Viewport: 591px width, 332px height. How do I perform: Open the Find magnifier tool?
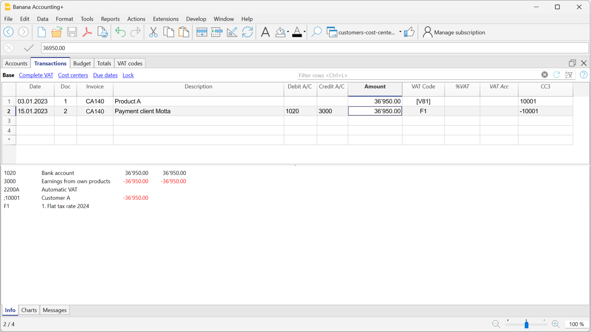click(x=316, y=32)
